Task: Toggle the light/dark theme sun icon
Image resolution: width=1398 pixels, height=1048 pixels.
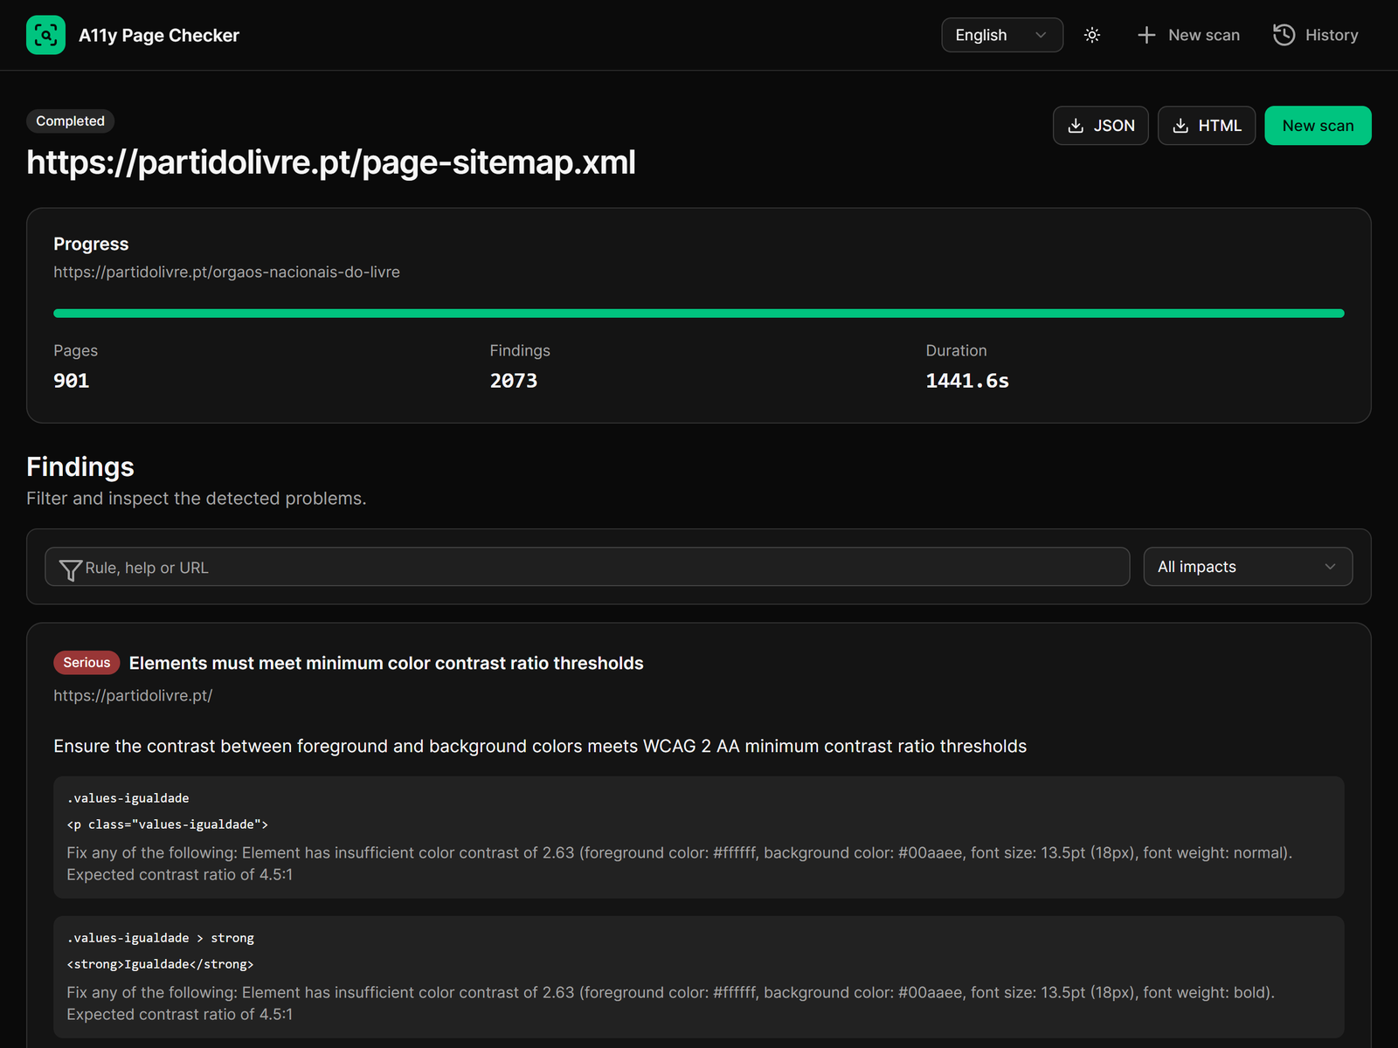Action: [x=1092, y=35]
